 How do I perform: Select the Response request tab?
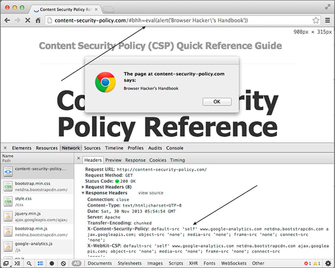135,160
